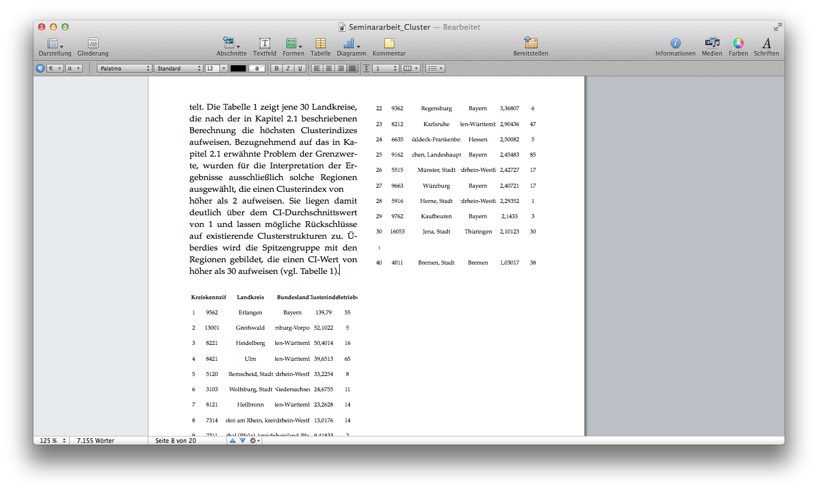818x491 pixels.
Task: Open the line spacing value dropdown
Action: pos(386,68)
